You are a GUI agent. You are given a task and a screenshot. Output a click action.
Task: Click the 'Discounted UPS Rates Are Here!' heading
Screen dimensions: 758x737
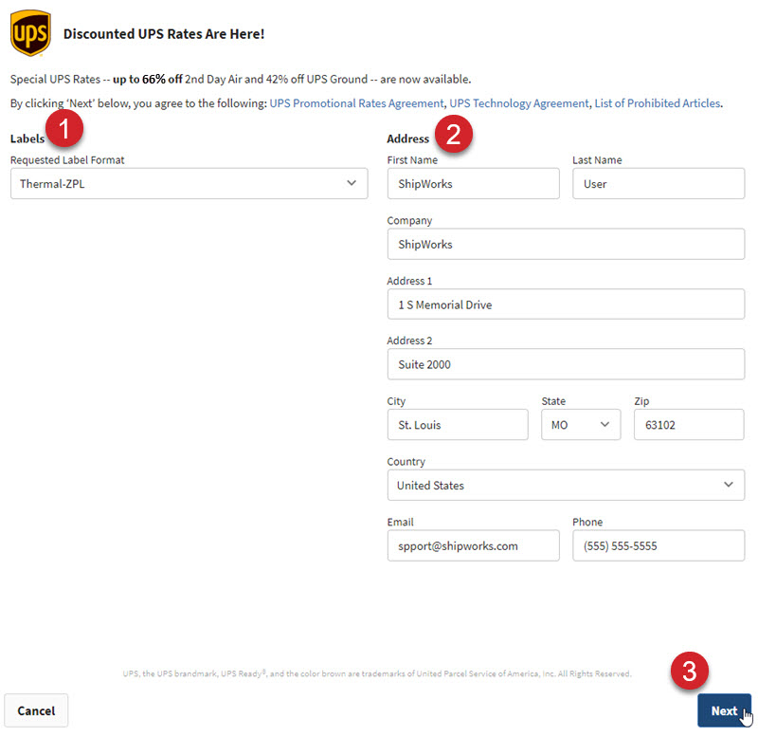164,34
